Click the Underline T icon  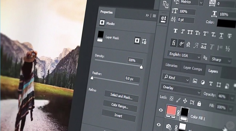coord(221,36)
